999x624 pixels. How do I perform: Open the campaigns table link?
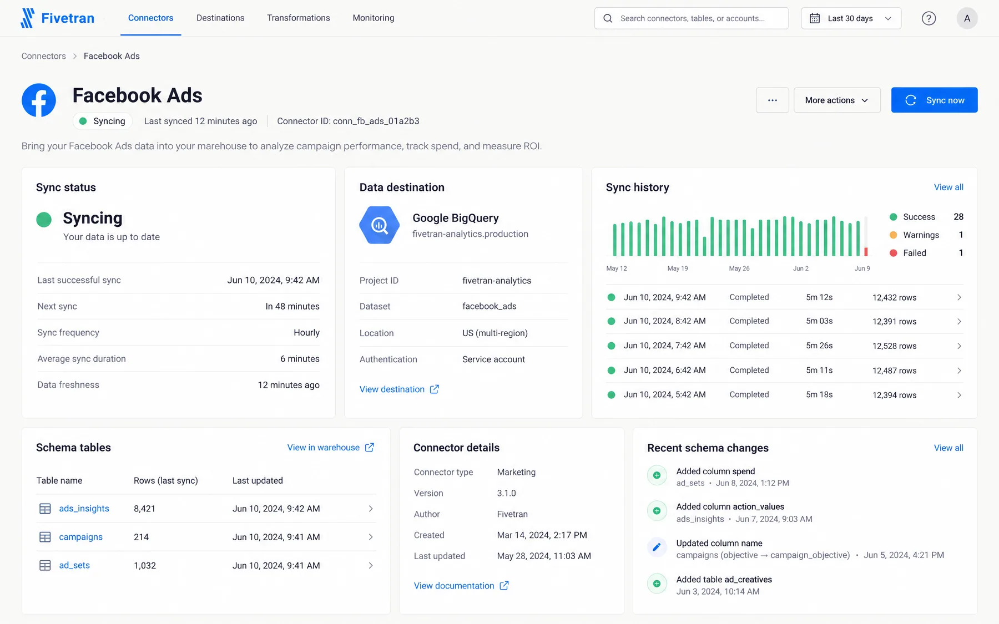click(x=80, y=537)
